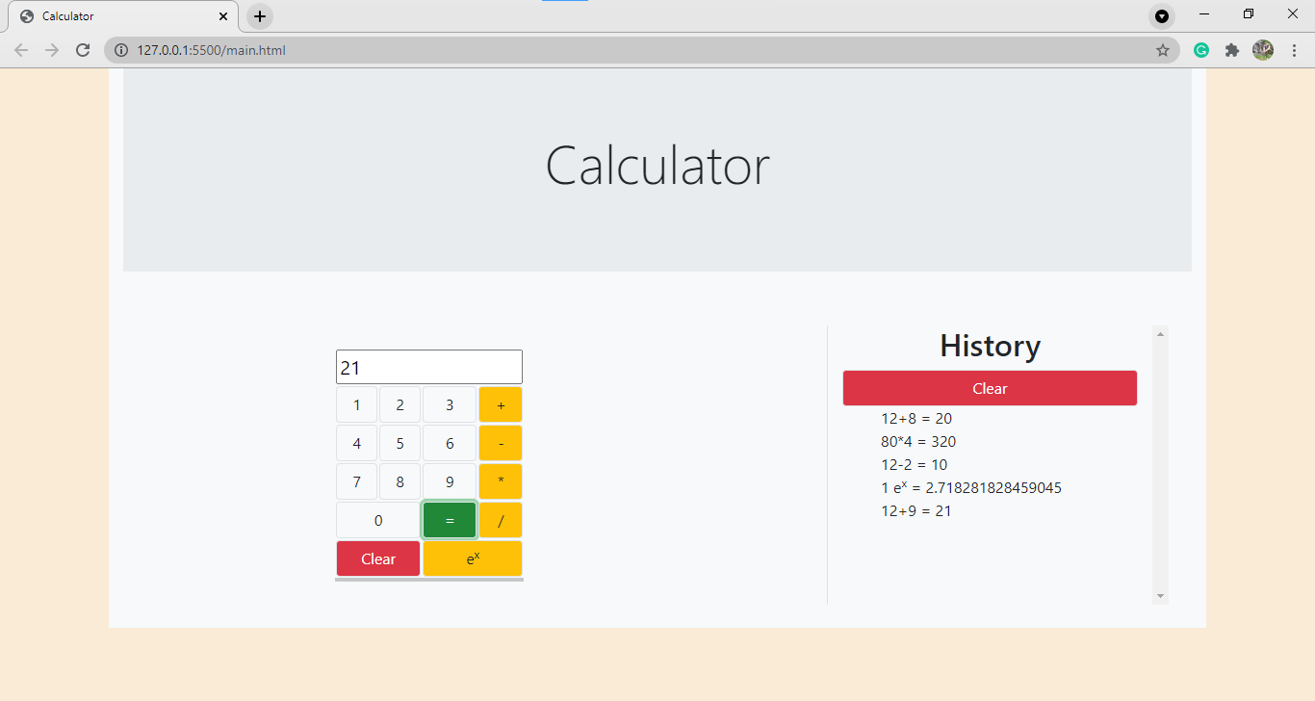
Task: Open the browser extensions puzzle icon
Action: point(1232,50)
